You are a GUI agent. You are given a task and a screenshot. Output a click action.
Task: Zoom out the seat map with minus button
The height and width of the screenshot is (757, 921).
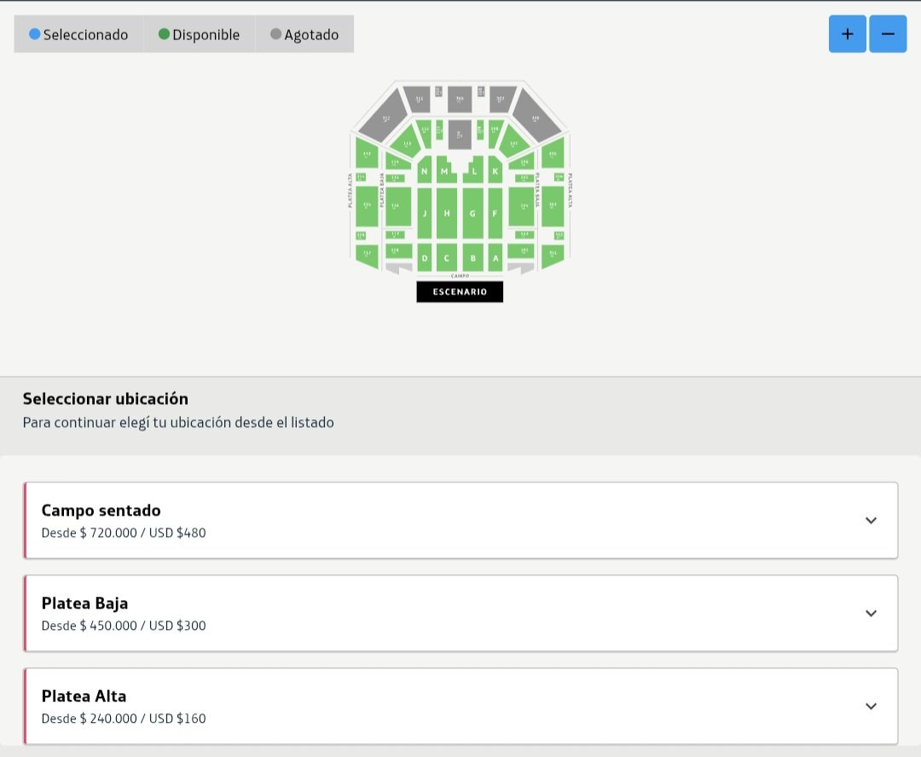tap(888, 34)
